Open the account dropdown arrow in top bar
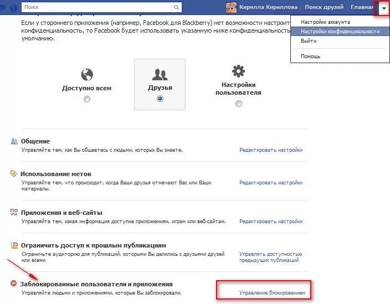The height and width of the screenshot is (304, 390). [x=384, y=8]
